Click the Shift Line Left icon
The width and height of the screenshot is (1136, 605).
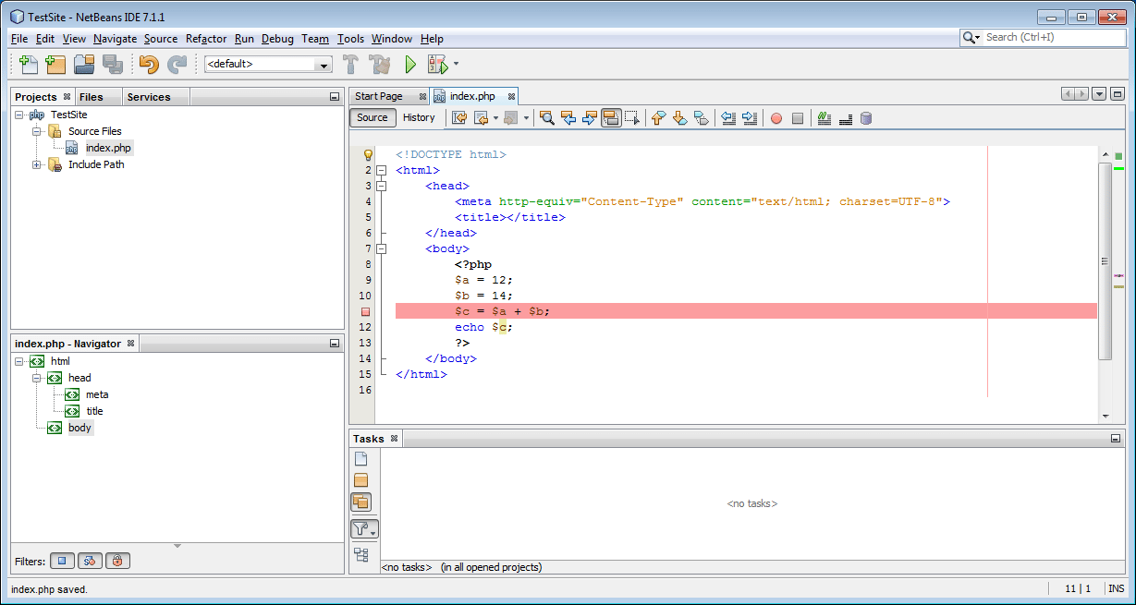(727, 117)
